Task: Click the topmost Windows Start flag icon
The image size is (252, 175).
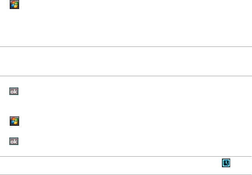Action: (x=14, y=5)
